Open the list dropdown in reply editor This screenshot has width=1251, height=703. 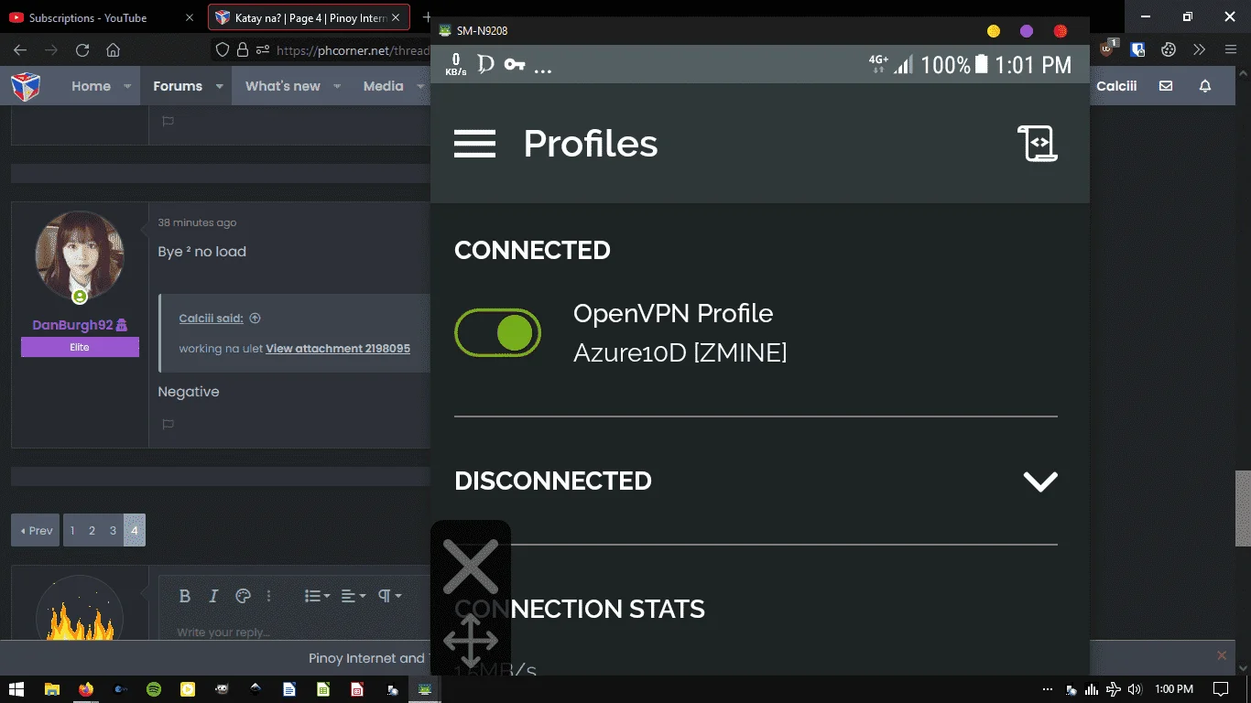[317, 596]
